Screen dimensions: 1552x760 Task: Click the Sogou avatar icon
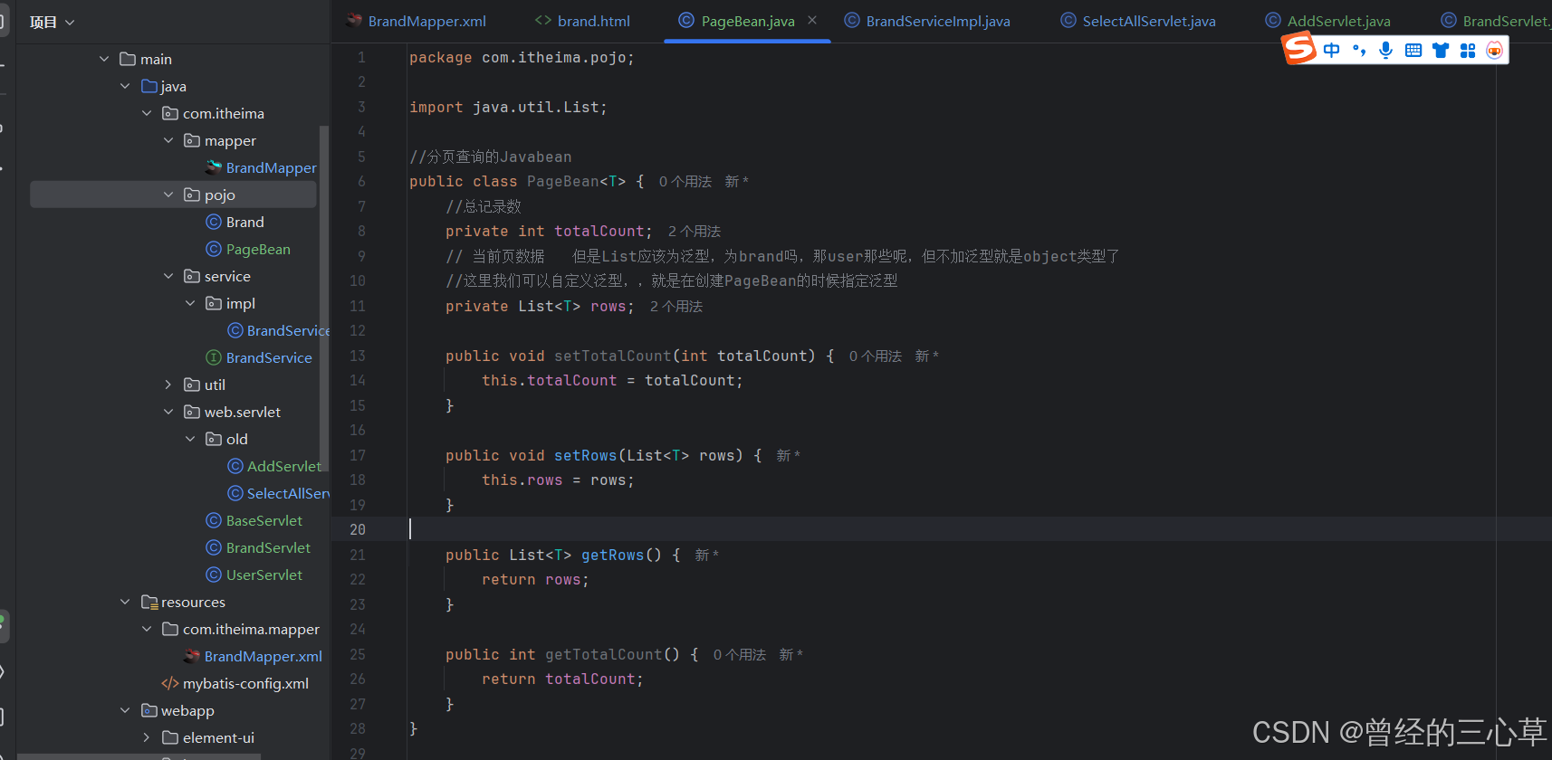tap(1494, 51)
